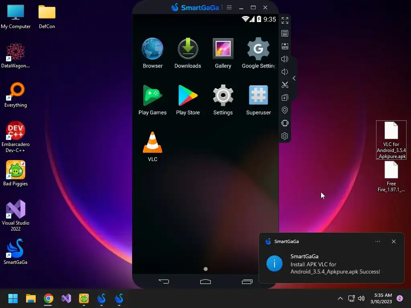411x308 pixels.
Task: Open volume control in system tray
Action: point(361,298)
